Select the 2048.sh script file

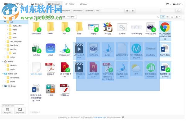122,27
